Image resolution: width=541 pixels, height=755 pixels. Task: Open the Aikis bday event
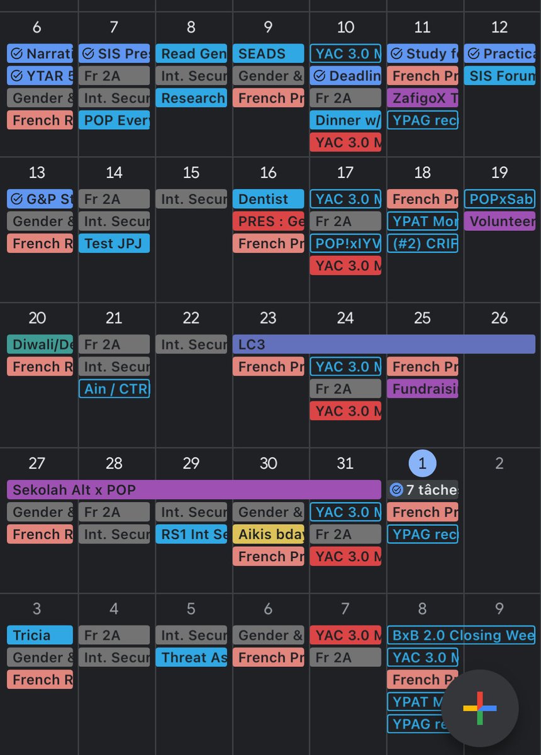268,534
